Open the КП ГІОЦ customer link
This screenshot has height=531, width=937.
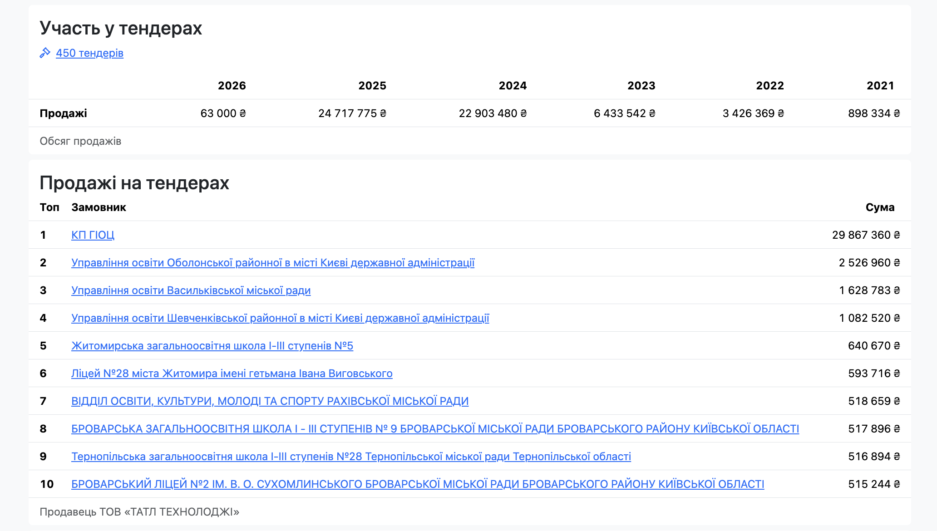pyautogui.click(x=93, y=235)
